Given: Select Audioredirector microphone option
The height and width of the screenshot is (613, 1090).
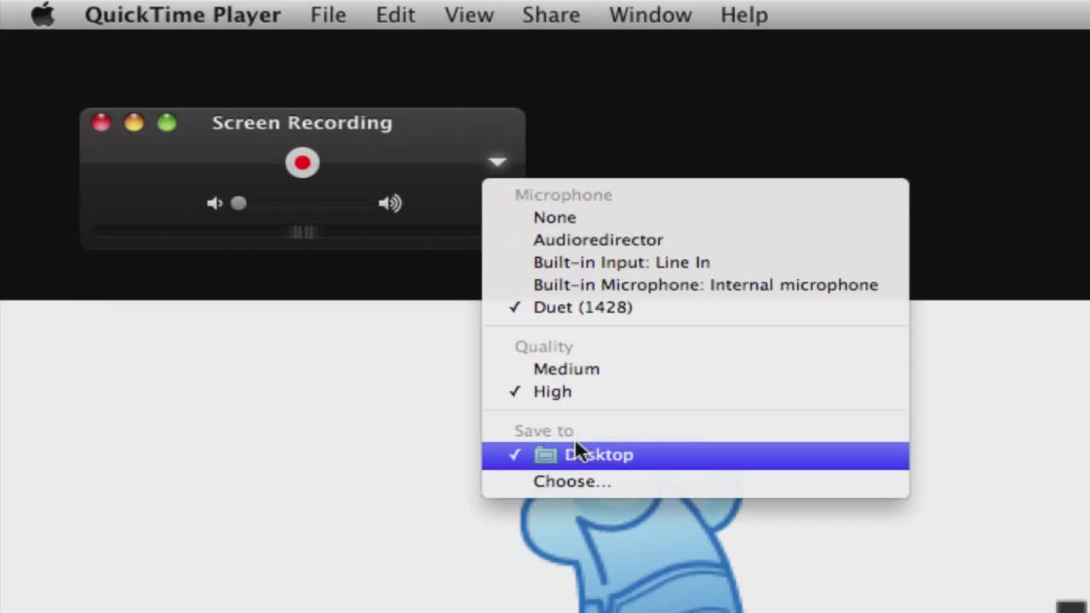Looking at the screenshot, I should (x=695, y=240).
